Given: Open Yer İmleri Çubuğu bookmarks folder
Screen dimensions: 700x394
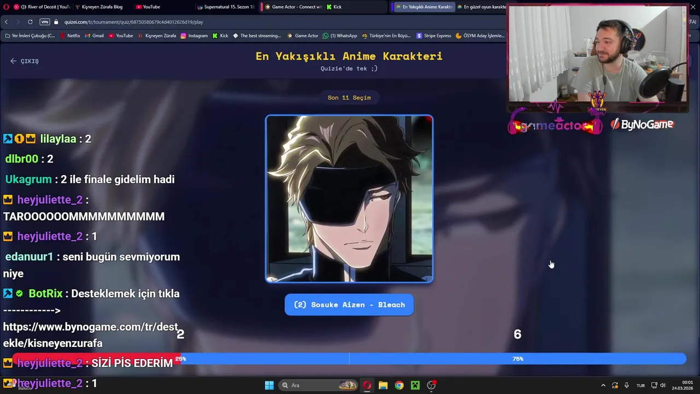Looking at the screenshot, I should pos(30,36).
